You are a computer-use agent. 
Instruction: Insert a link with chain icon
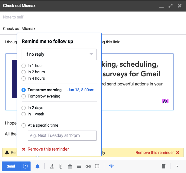click(88, 166)
